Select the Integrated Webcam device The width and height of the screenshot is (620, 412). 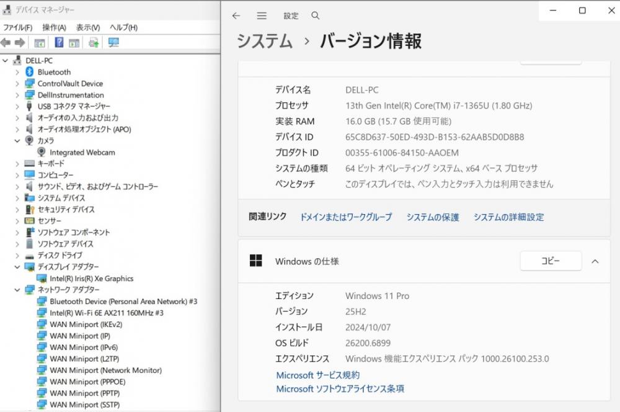[82, 152]
